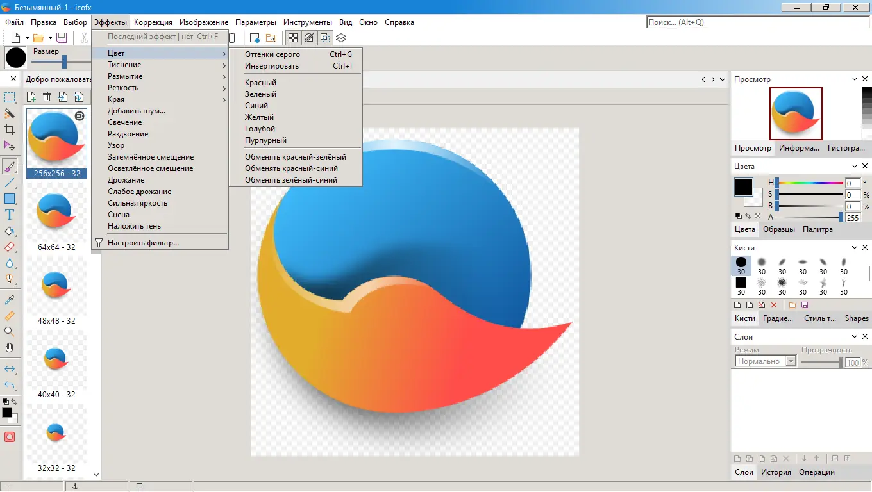Swap foreground and background colors in toolbox
872x492 pixels.
coord(14,402)
